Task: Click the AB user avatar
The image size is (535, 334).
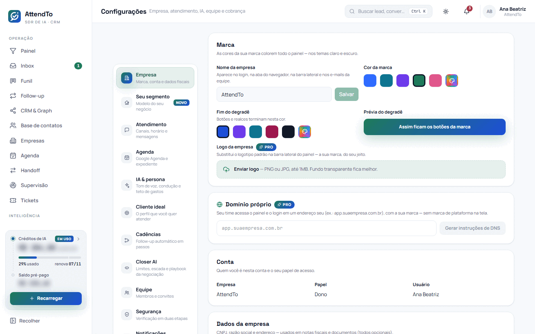Action: [x=489, y=12]
